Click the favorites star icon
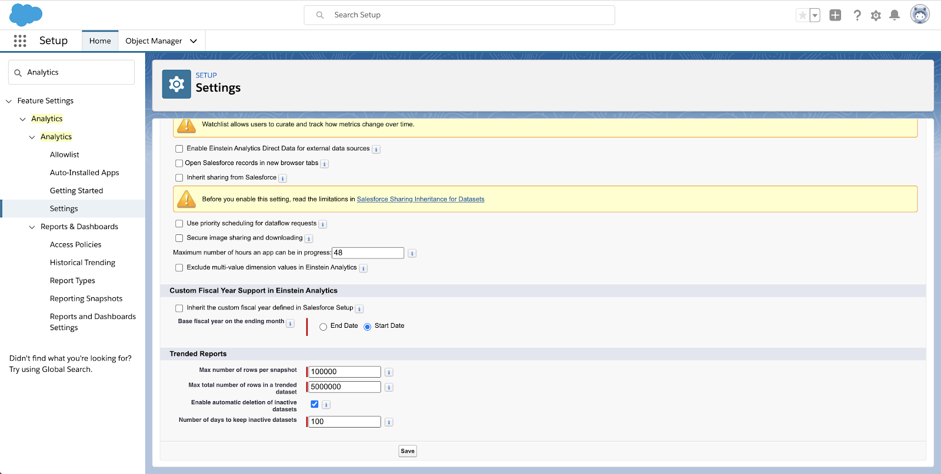 [802, 15]
